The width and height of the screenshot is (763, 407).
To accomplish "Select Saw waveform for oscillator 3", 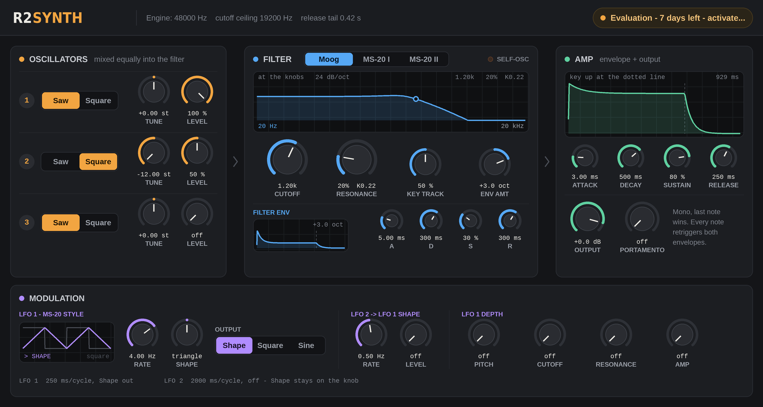I will pos(60,223).
